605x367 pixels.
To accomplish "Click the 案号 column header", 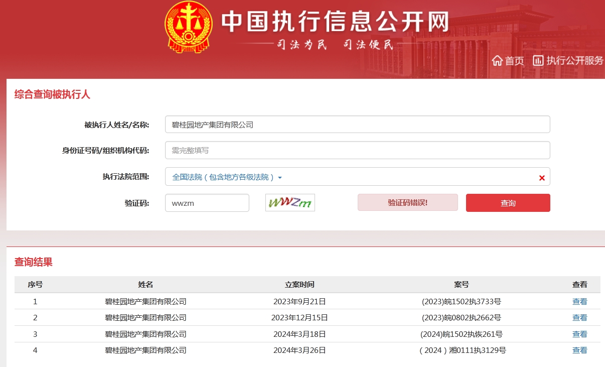I will (461, 285).
